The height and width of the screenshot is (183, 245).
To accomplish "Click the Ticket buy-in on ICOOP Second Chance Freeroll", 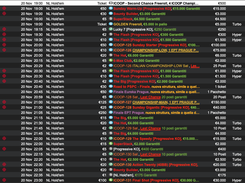I will (102, 3).
